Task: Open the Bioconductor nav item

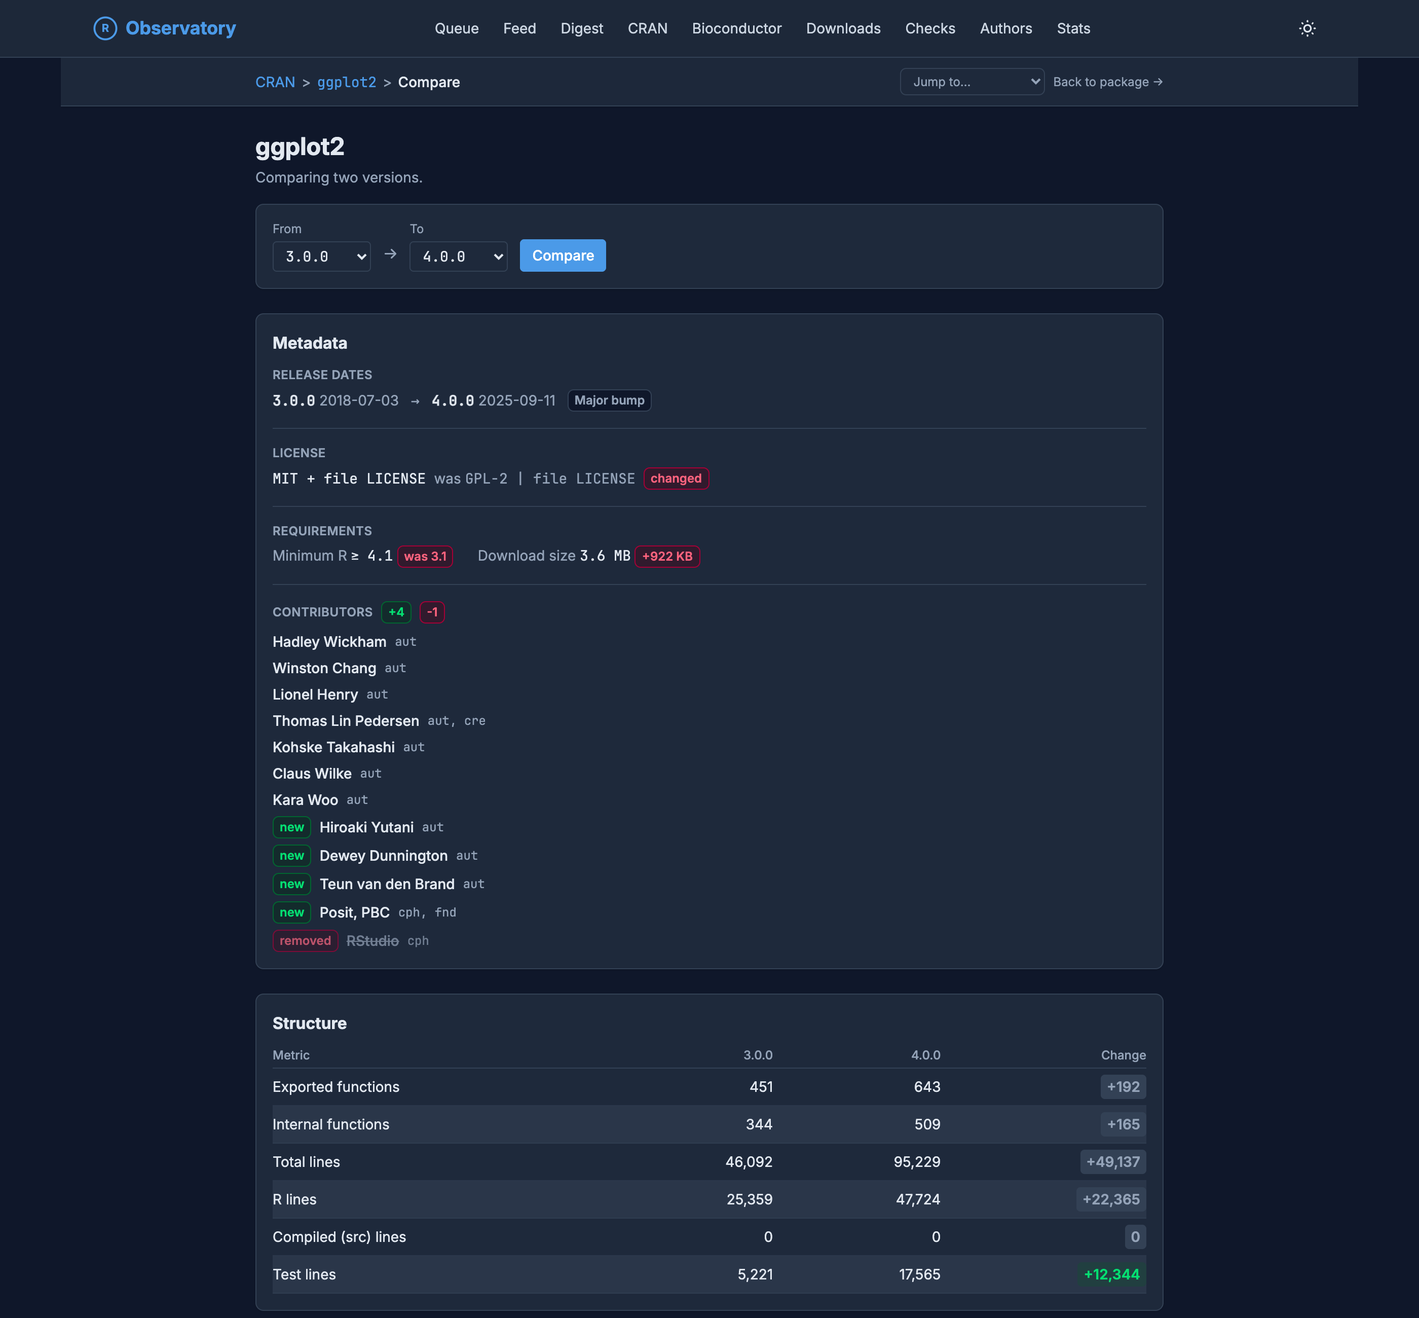Action: 736,28
